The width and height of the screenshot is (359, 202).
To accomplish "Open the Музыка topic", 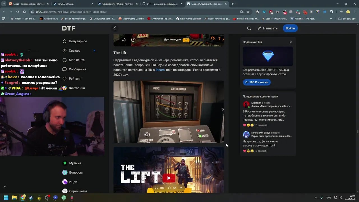I will (x=72, y=163).
